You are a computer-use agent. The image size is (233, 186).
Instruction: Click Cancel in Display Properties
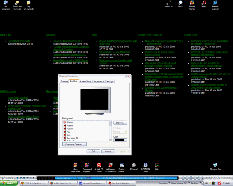coord(108,151)
